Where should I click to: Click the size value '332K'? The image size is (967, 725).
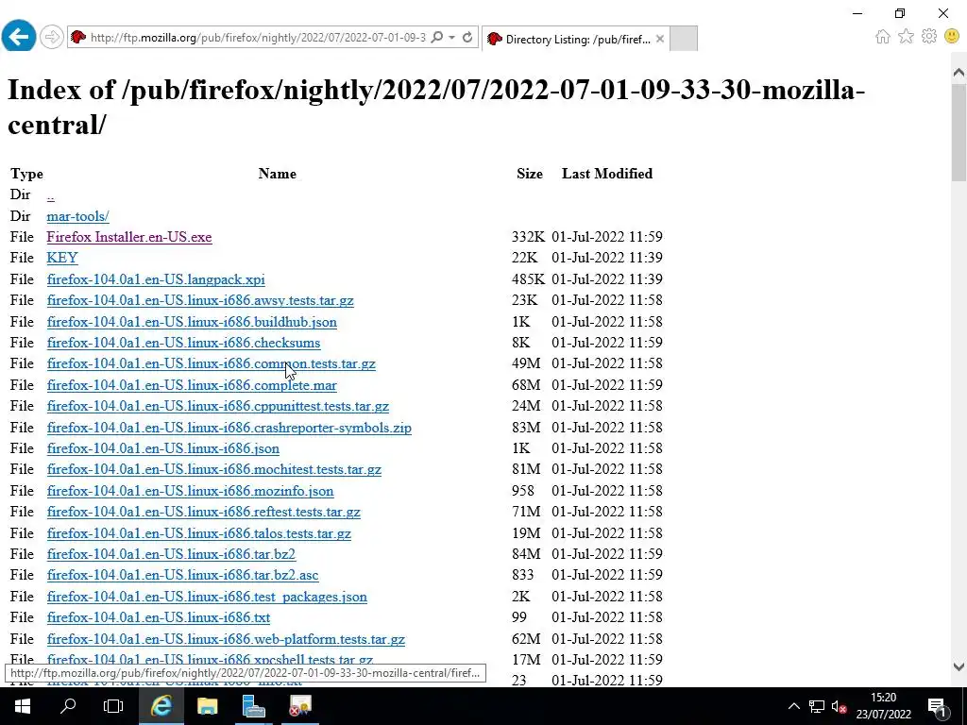point(528,237)
